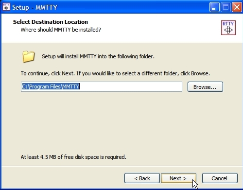Minimize the Setup - MMTTY window

(x=214, y=7)
